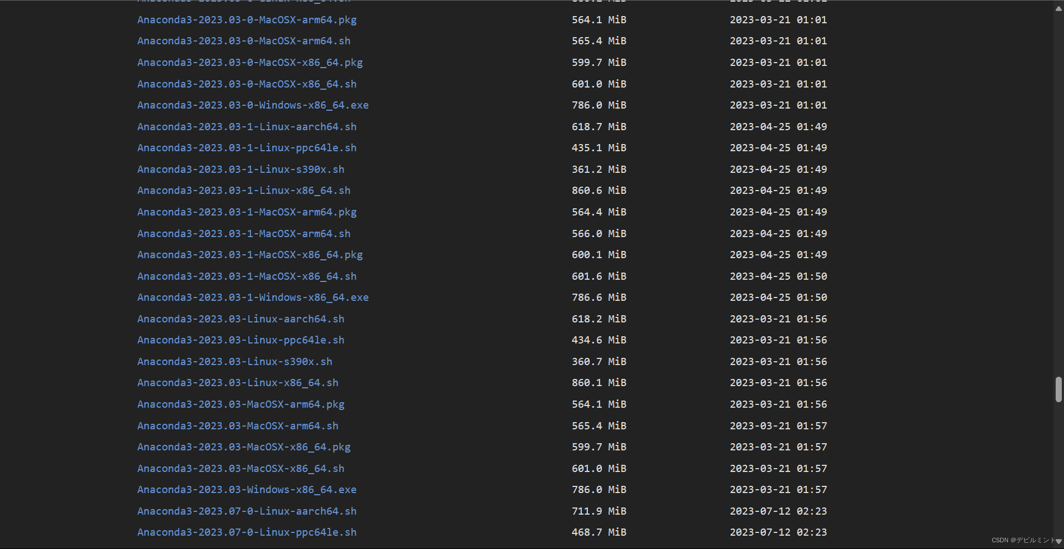
Task: Download Anaconda3-2023.03-1-MacOSX-arm64.pkg file
Action: pos(247,212)
